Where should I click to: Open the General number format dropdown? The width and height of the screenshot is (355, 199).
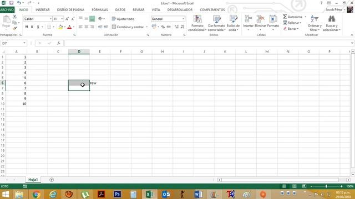183,19
